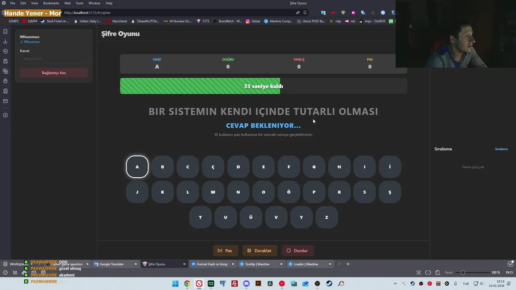Select dotted İ letter key
516x290 pixels.
390,167
